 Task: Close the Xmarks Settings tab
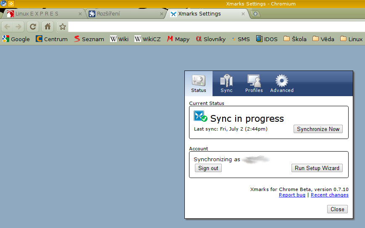[243, 14]
